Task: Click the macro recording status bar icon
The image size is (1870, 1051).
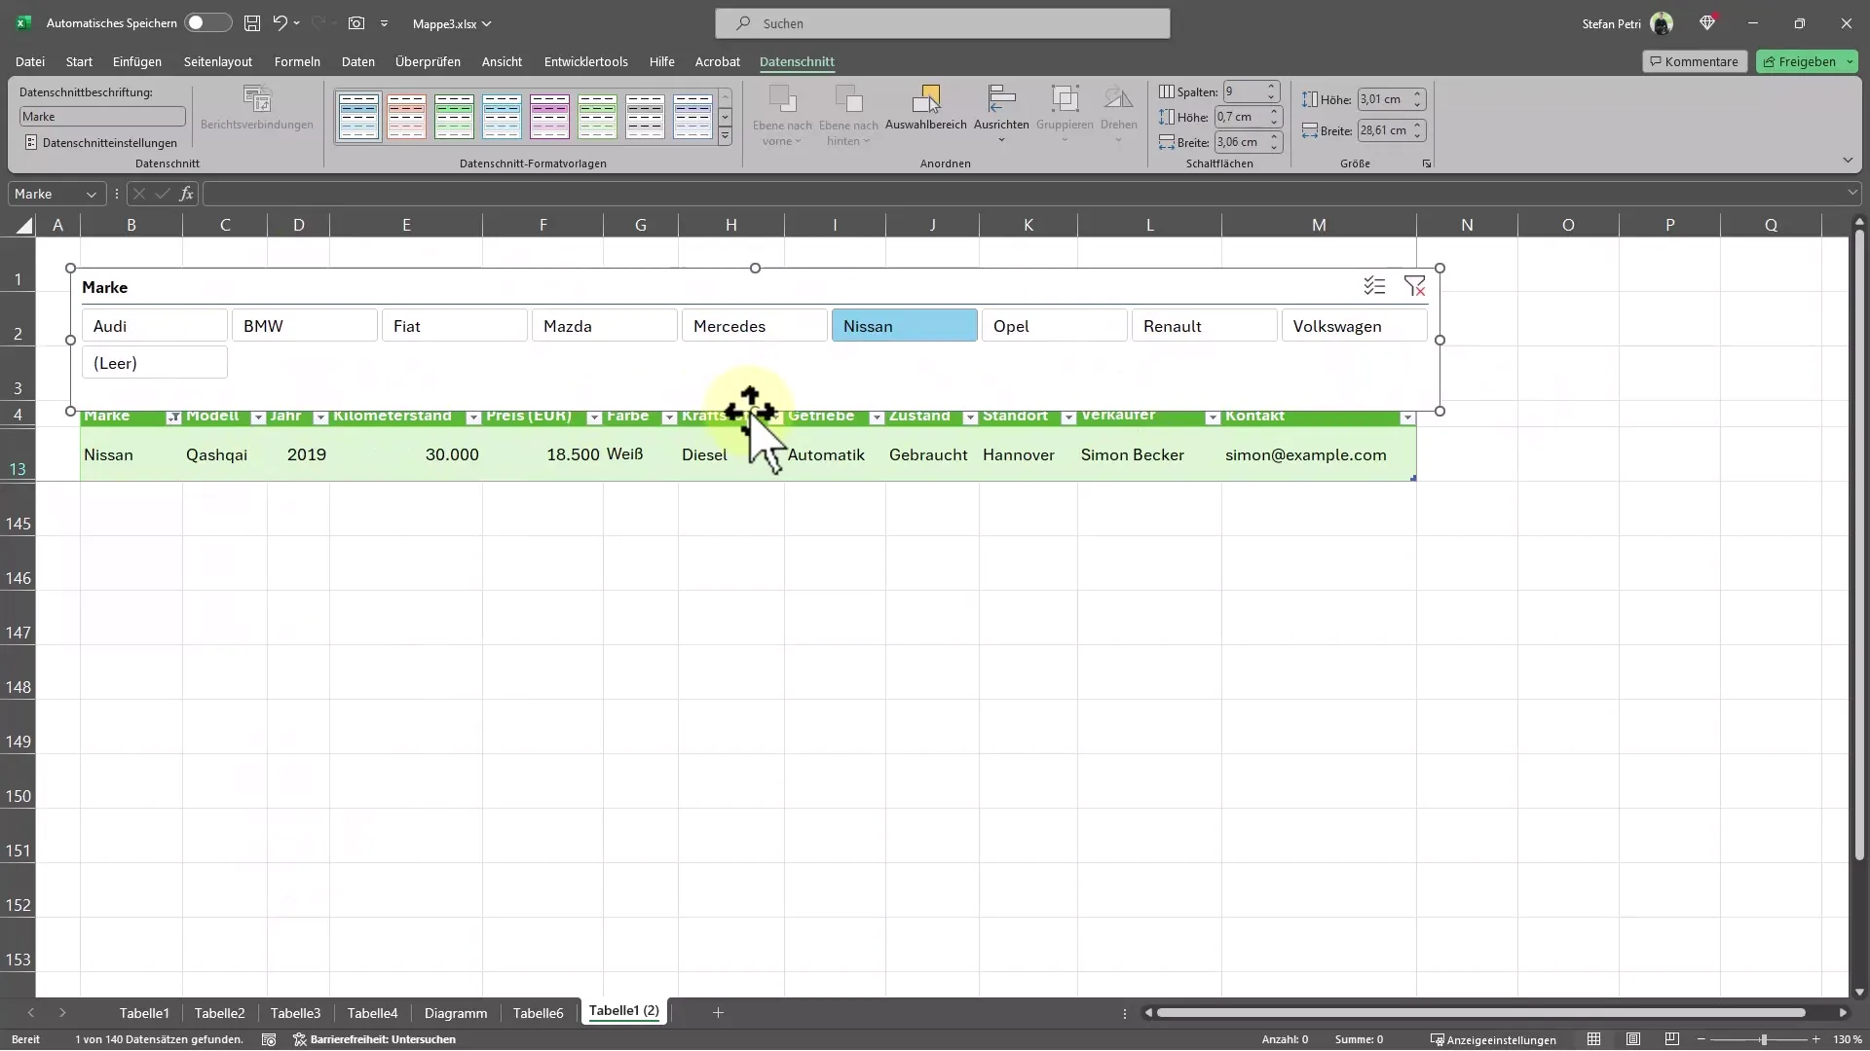Action: [269, 1039]
